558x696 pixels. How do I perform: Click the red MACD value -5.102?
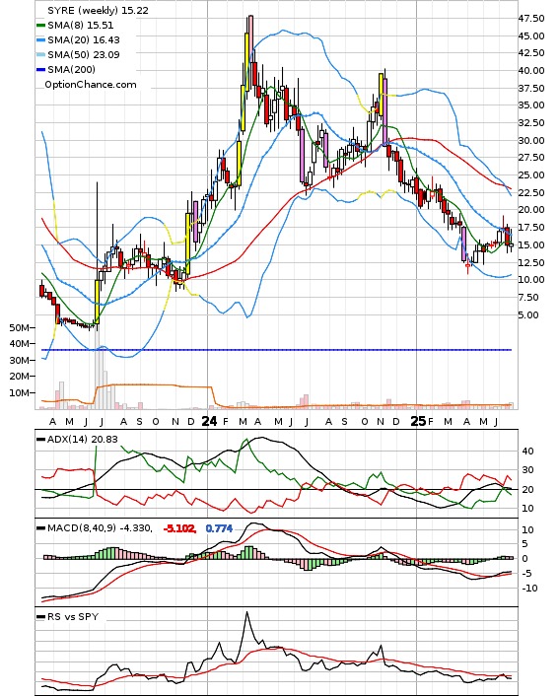[x=178, y=528]
